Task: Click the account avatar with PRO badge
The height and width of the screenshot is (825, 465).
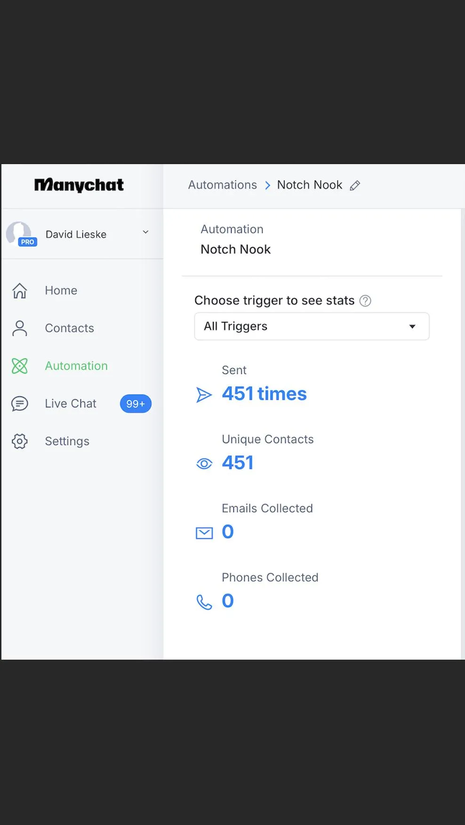Action: coord(20,234)
